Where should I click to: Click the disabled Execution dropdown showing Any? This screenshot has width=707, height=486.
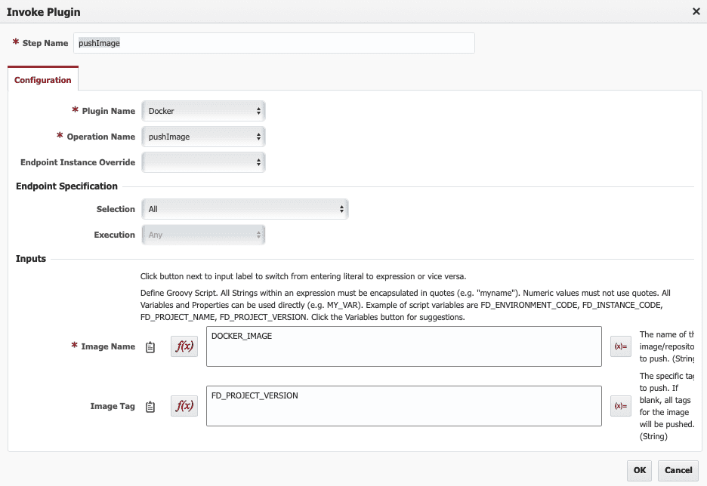point(203,235)
